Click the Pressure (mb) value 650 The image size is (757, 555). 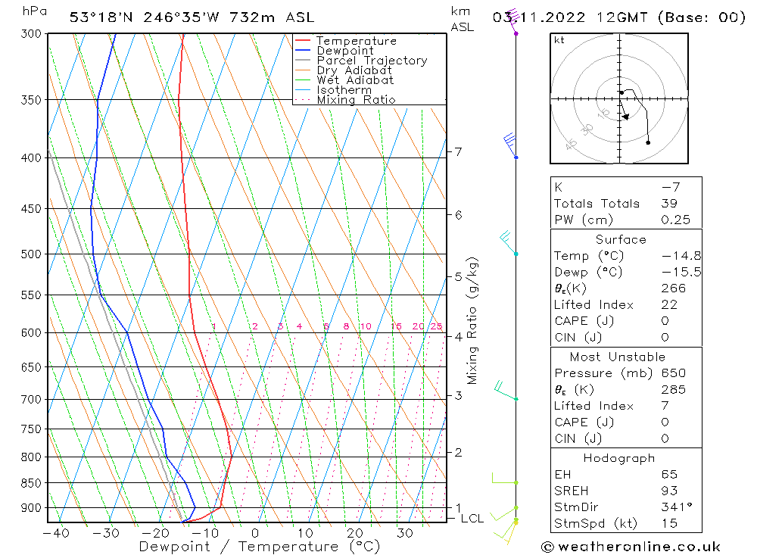click(x=674, y=373)
